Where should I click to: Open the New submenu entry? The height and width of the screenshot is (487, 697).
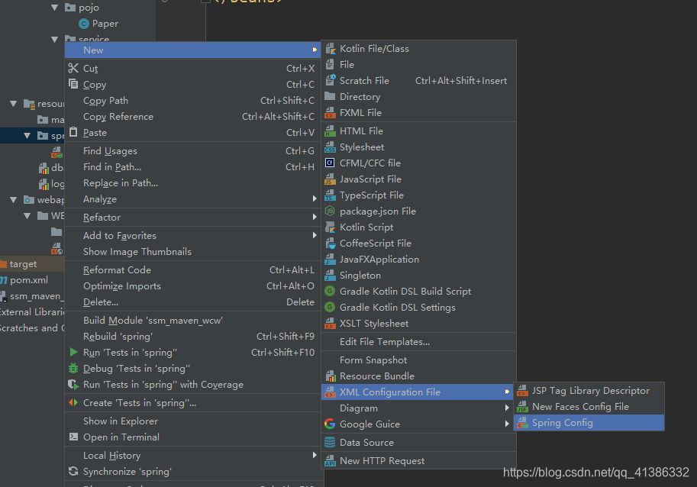[192, 50]
